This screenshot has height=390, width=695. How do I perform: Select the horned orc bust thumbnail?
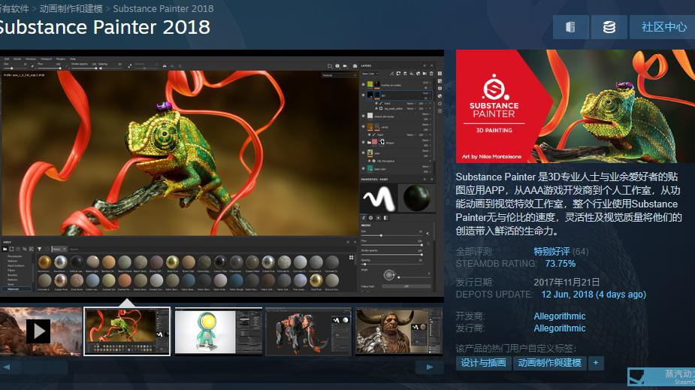click(399, 331)
